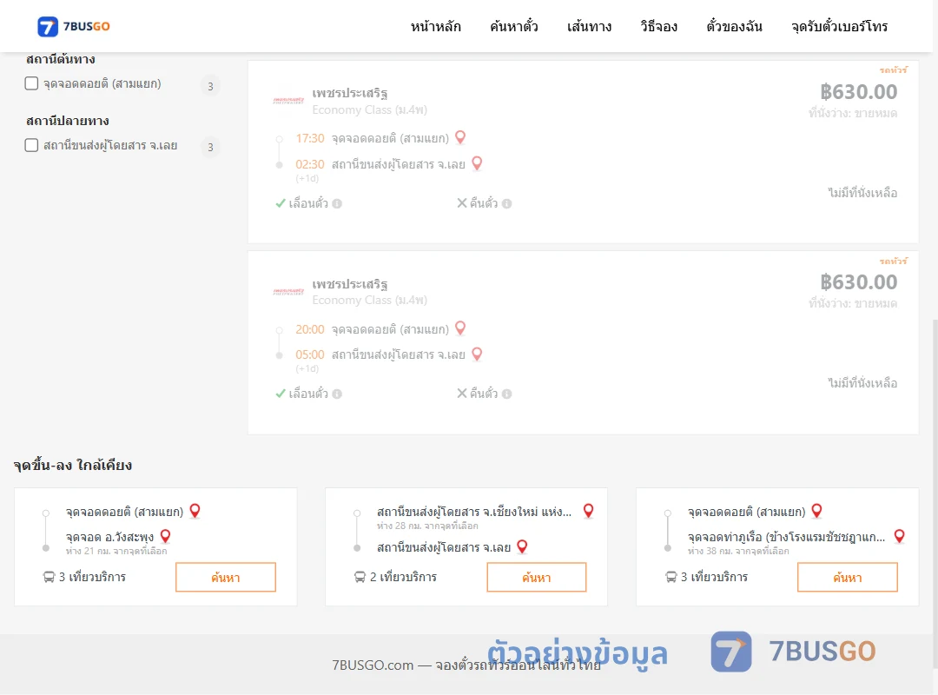This screenshot has height=695, width=938.
Task: Click operator logo on the 17:30 trip card
Action: (x=288, y=101)
